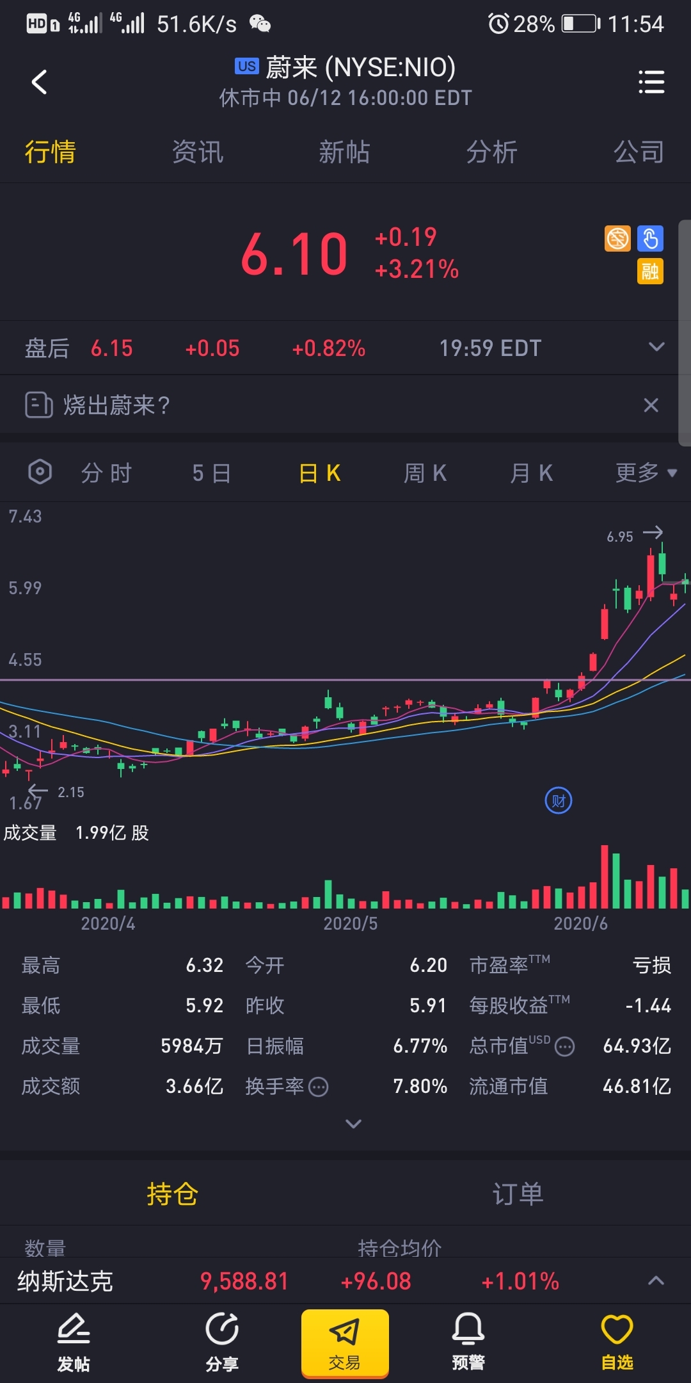
Task: Tap the yellow 交易 trade button
Action: 345,1343
